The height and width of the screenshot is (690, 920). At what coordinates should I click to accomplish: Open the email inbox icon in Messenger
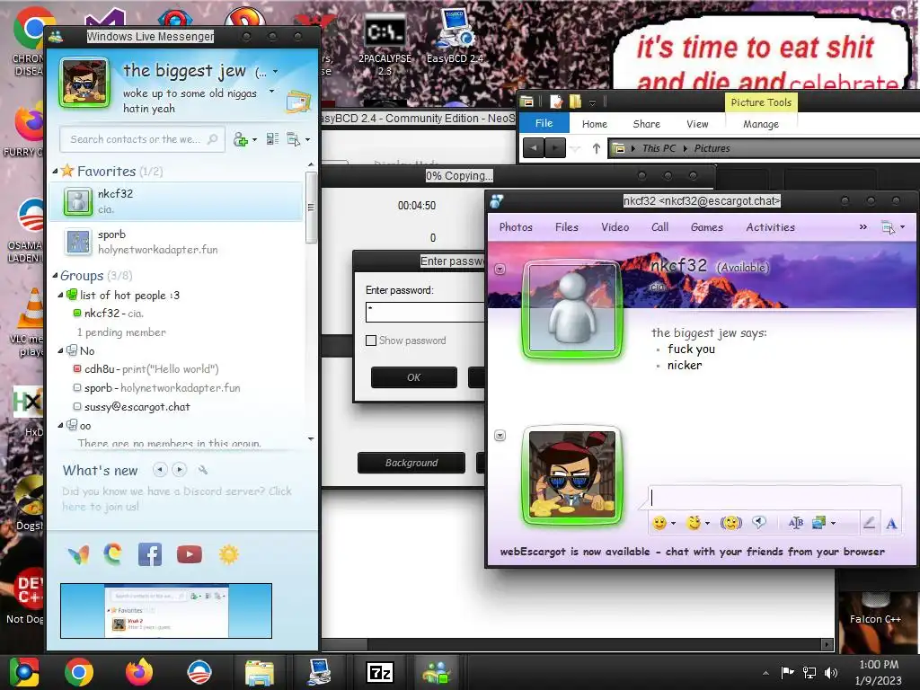click(298, 102)
